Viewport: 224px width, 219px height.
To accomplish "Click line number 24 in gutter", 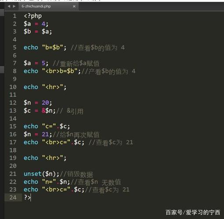I will [x=13, y=198].
